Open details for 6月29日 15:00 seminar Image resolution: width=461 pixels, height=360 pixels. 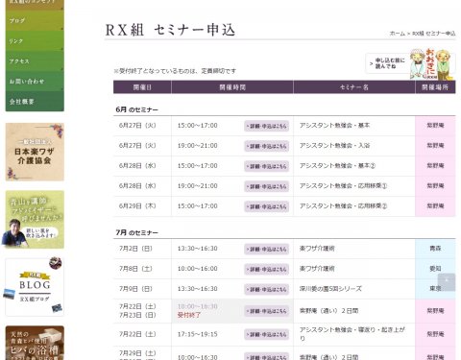point(267,206)
